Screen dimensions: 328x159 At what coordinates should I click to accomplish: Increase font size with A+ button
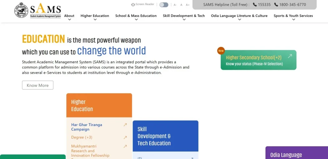tap(188, 5)
